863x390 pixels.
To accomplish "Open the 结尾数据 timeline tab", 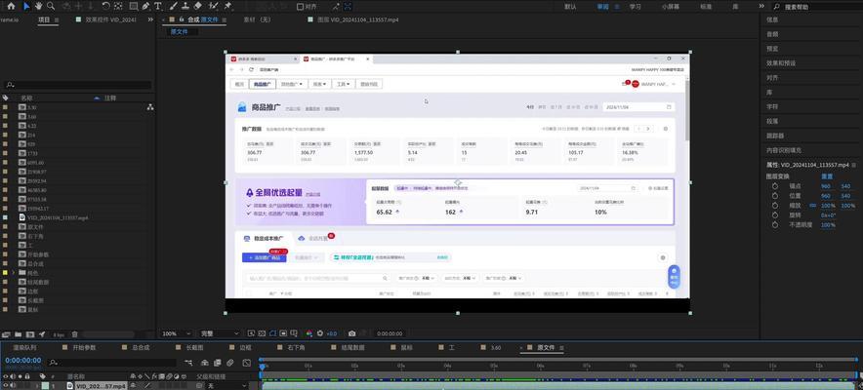I will [352, 348].
